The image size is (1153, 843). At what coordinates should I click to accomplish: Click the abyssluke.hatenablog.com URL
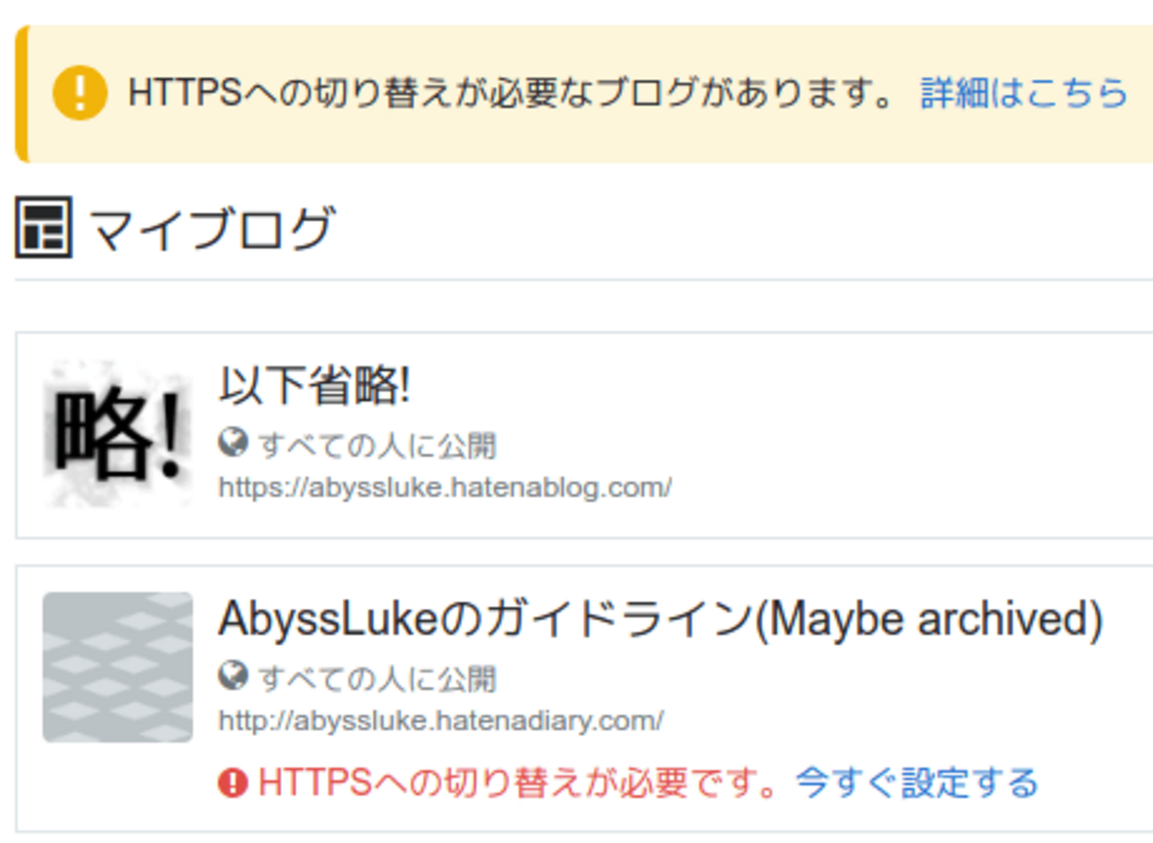pyautogui.click(x=444, y=487)
